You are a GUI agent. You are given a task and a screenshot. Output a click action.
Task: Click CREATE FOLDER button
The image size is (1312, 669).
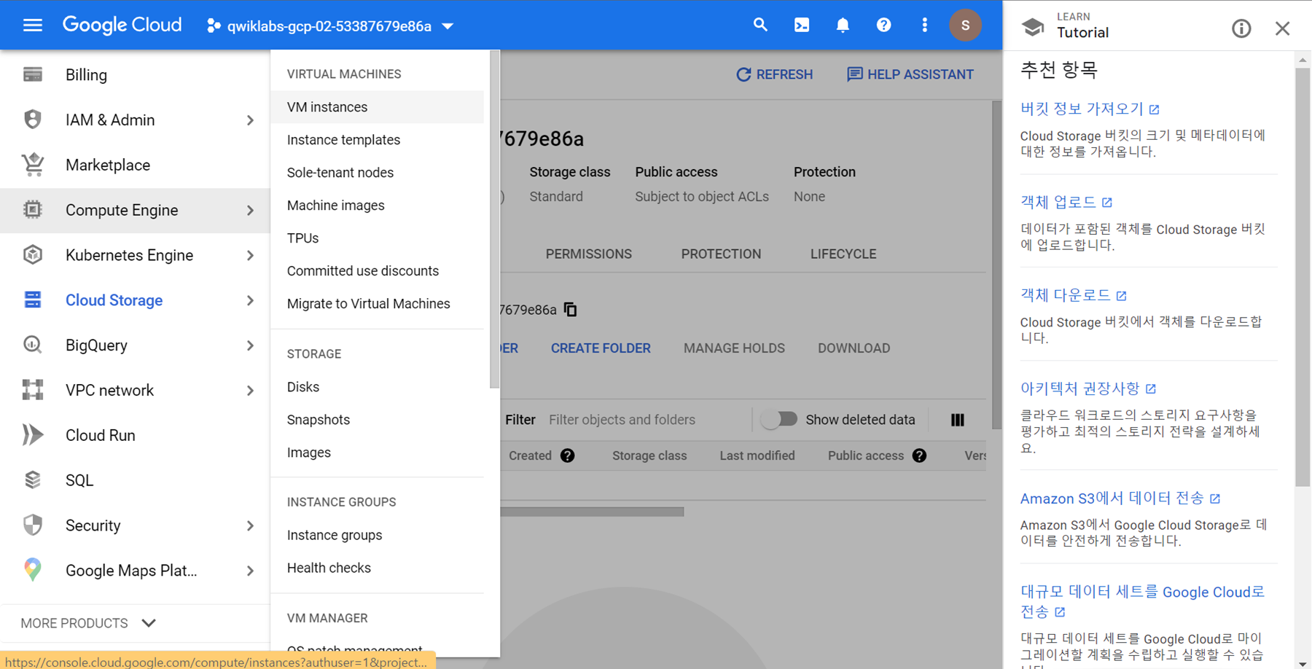tap(601, 348)
